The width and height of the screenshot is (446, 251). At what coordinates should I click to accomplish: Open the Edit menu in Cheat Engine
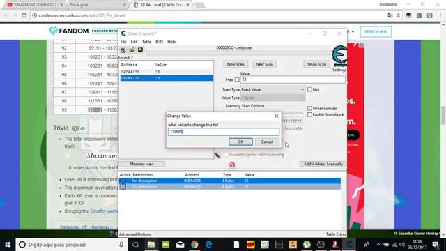(x=134, y=42)
